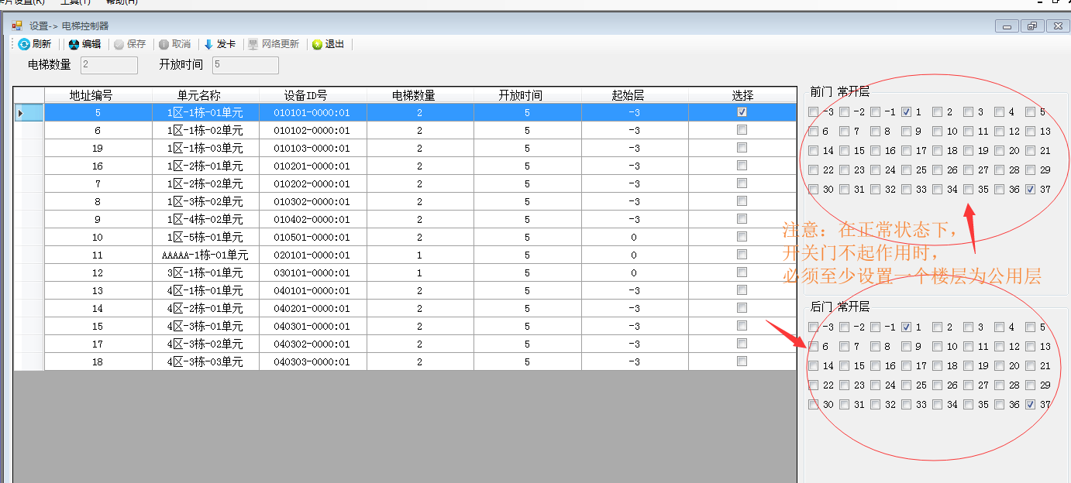
Task: Select the 1区-2栋-01单元 cell
Action: 205,166
